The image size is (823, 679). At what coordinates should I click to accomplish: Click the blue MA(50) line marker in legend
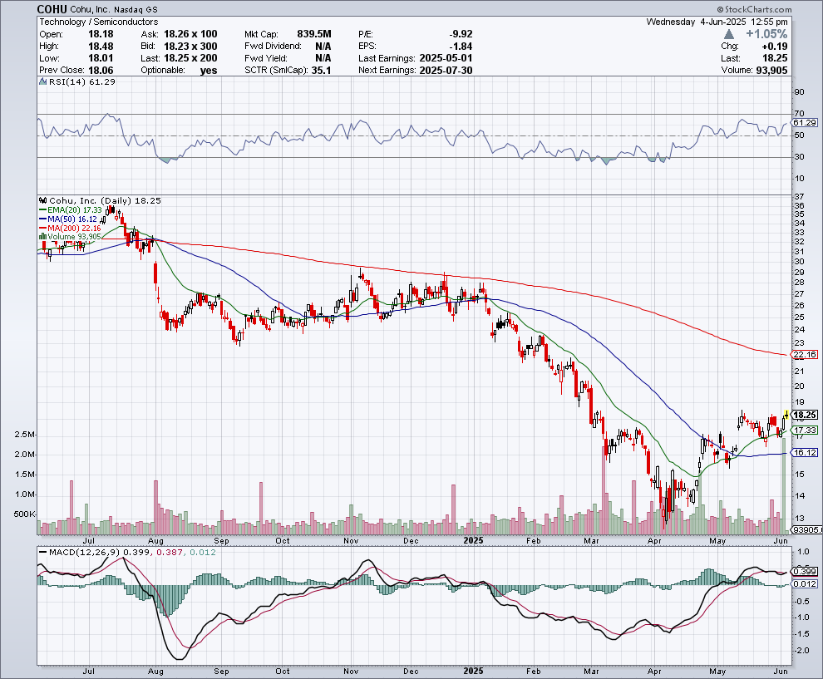click(x=42, y=219)
